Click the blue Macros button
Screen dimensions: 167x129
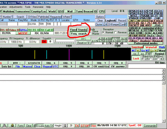pyautogui.click(x=28, y=66)
